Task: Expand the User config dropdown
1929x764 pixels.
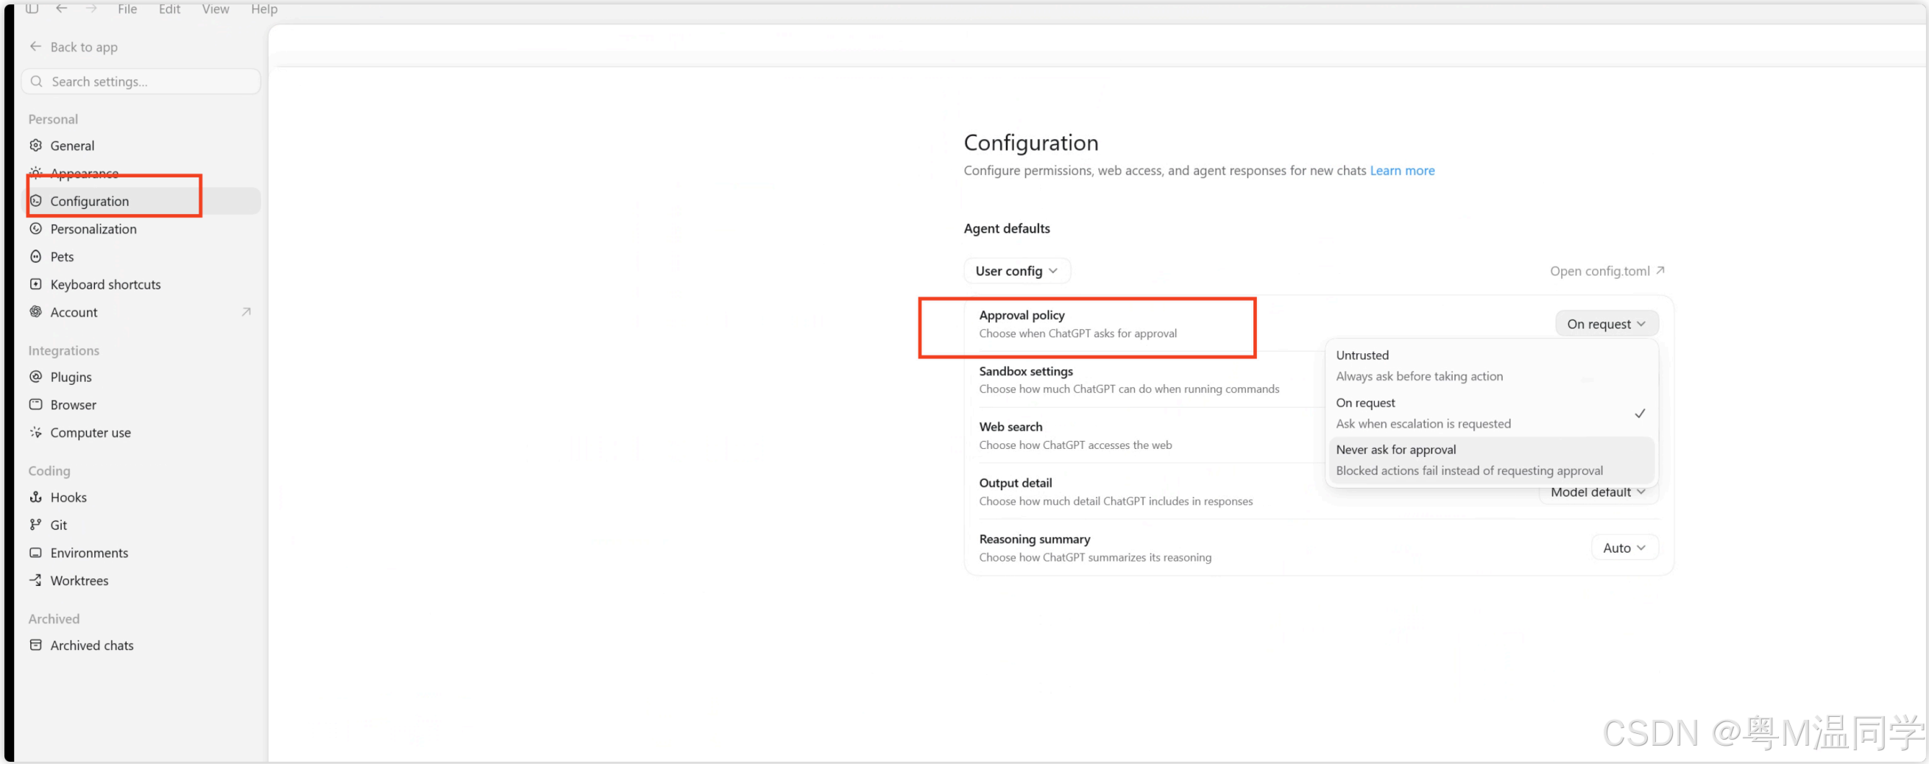Action: tap(1016, 271)
